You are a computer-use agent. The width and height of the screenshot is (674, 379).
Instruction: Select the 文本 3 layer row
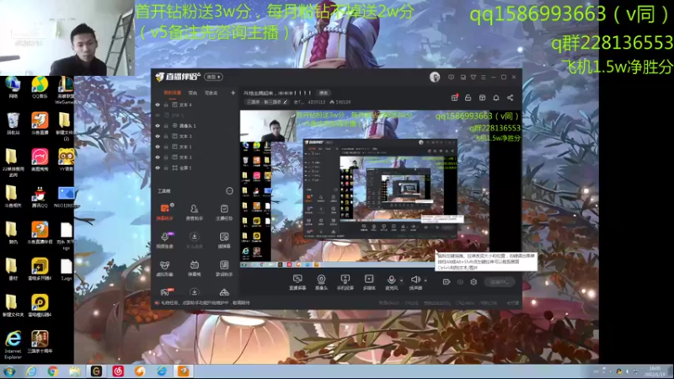click(195, 136)
